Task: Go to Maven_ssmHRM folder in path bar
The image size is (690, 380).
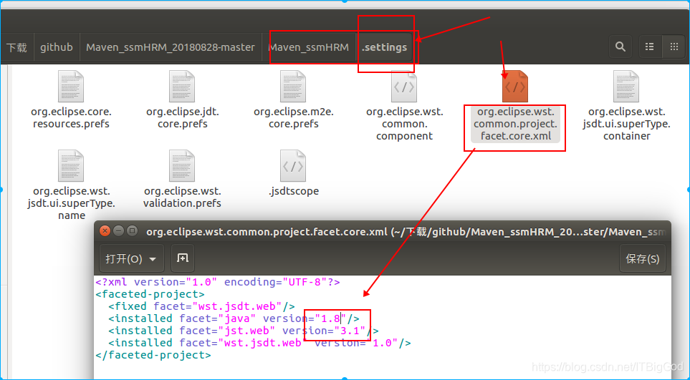Action: (309, 47)
